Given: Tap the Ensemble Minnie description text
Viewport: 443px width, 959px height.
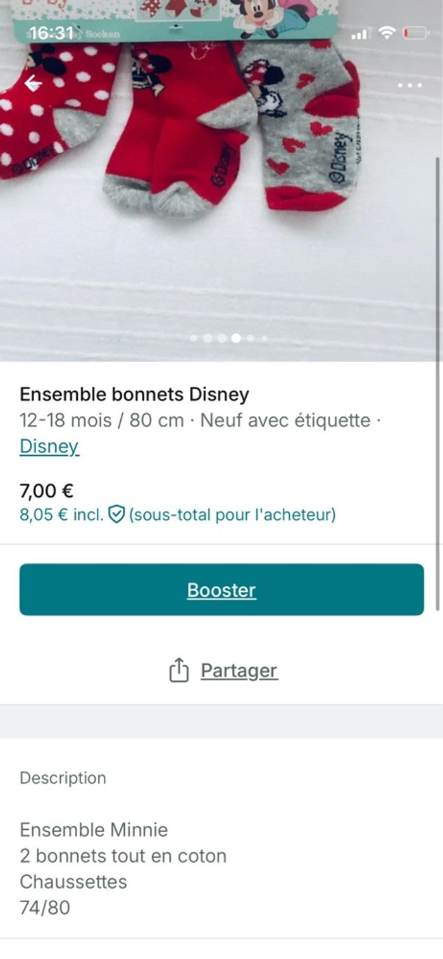Looking at the screenshot, I should (x=94, y=829).
